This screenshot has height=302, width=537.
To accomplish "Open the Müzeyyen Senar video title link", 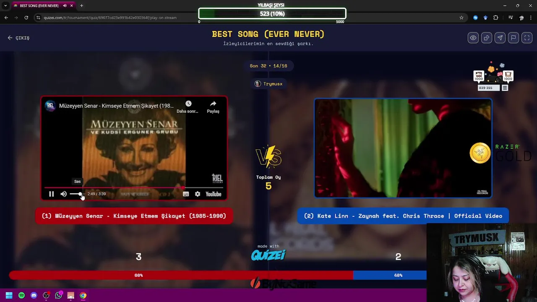I will (116, 106).
